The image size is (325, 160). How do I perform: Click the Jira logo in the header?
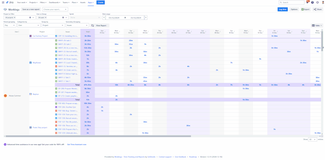pos(10,3)
